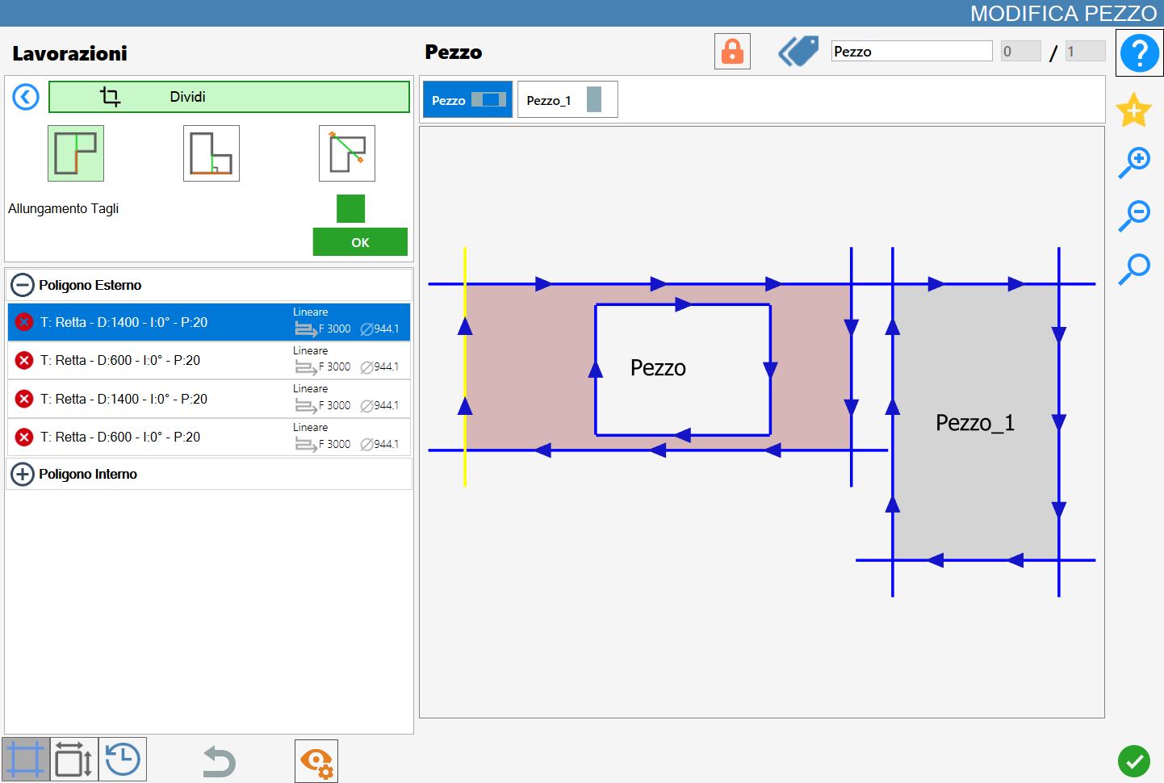1164x783 pixels.
Task: Edit the Pezzo name input field
Action: [x=912, y=51]
